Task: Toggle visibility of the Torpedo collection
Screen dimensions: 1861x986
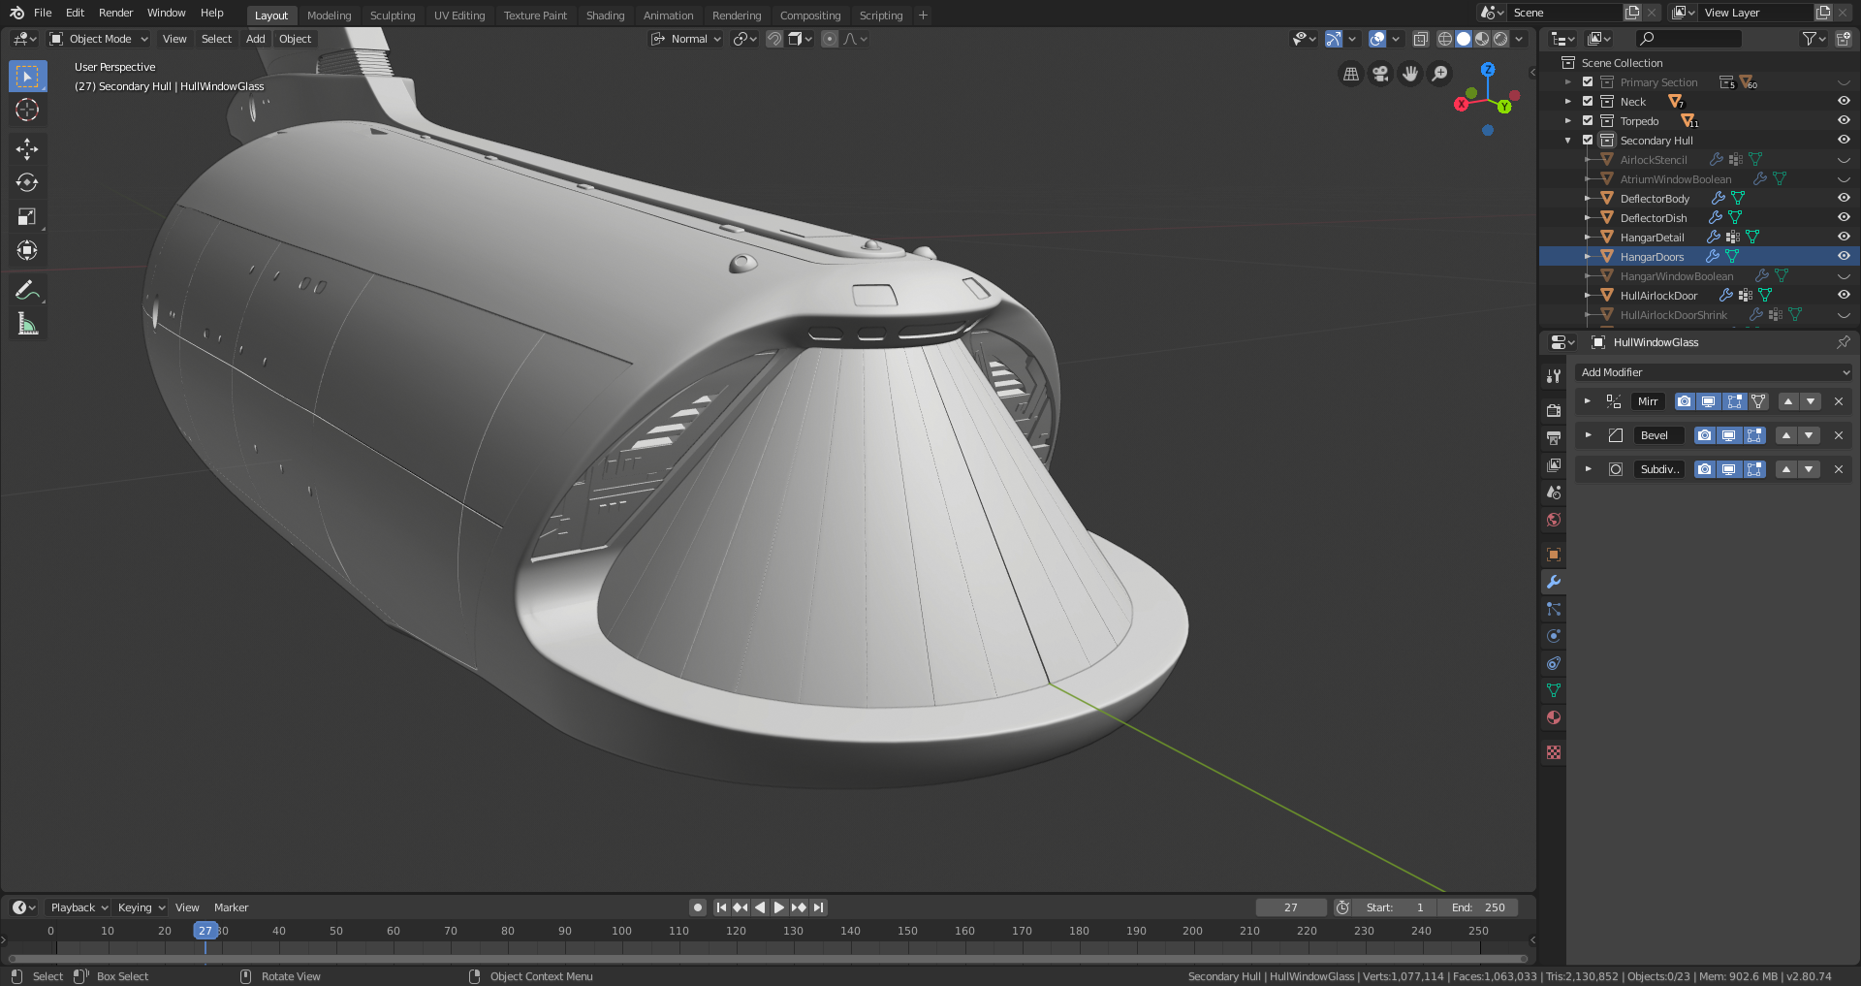Action: [x=1844, y=120]
